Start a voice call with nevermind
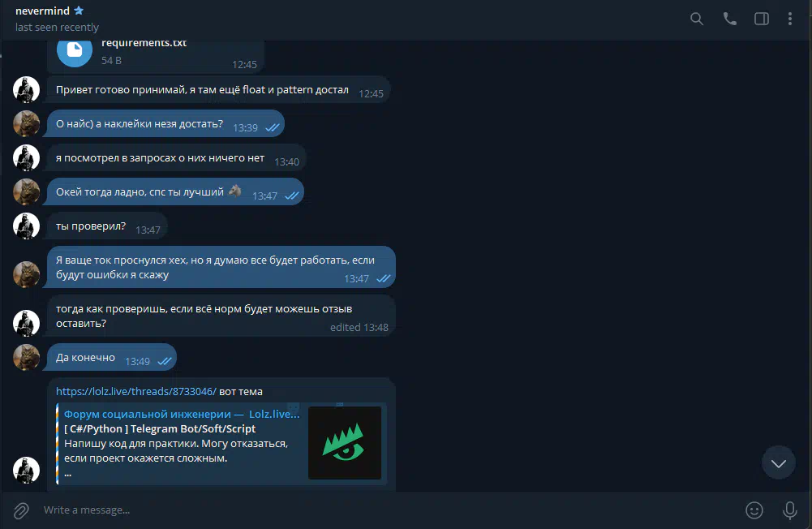 tap(729, 19)
